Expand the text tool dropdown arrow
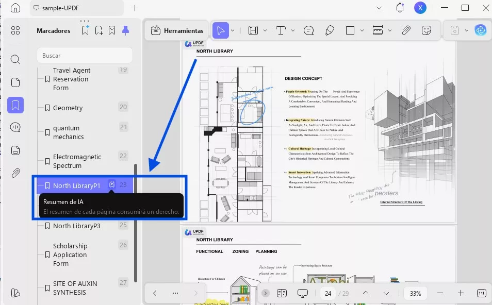 coord(292,30)
